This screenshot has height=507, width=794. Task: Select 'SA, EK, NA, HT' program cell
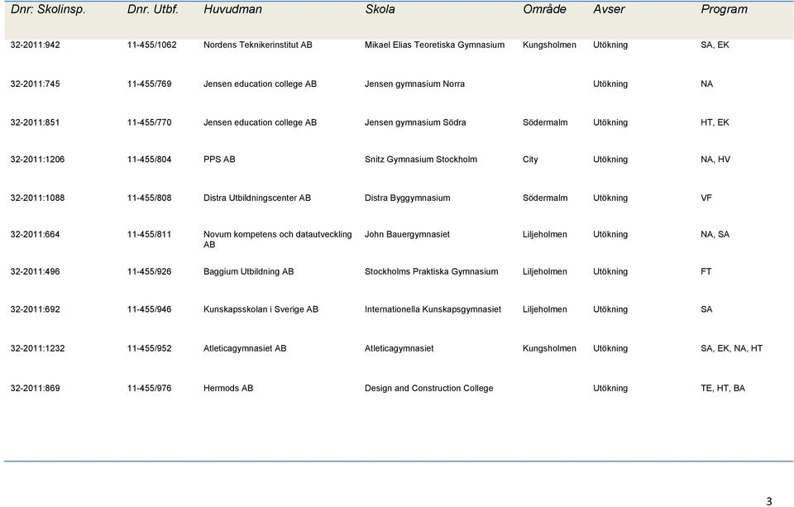[732, 348]
